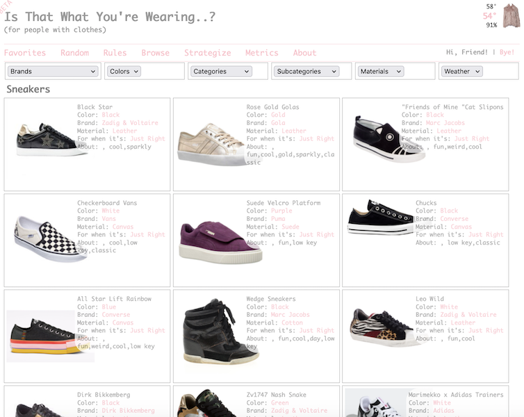Click the fur coat weather icon
The width and height of the screenshot is (524, 417).
click(511, 16)
